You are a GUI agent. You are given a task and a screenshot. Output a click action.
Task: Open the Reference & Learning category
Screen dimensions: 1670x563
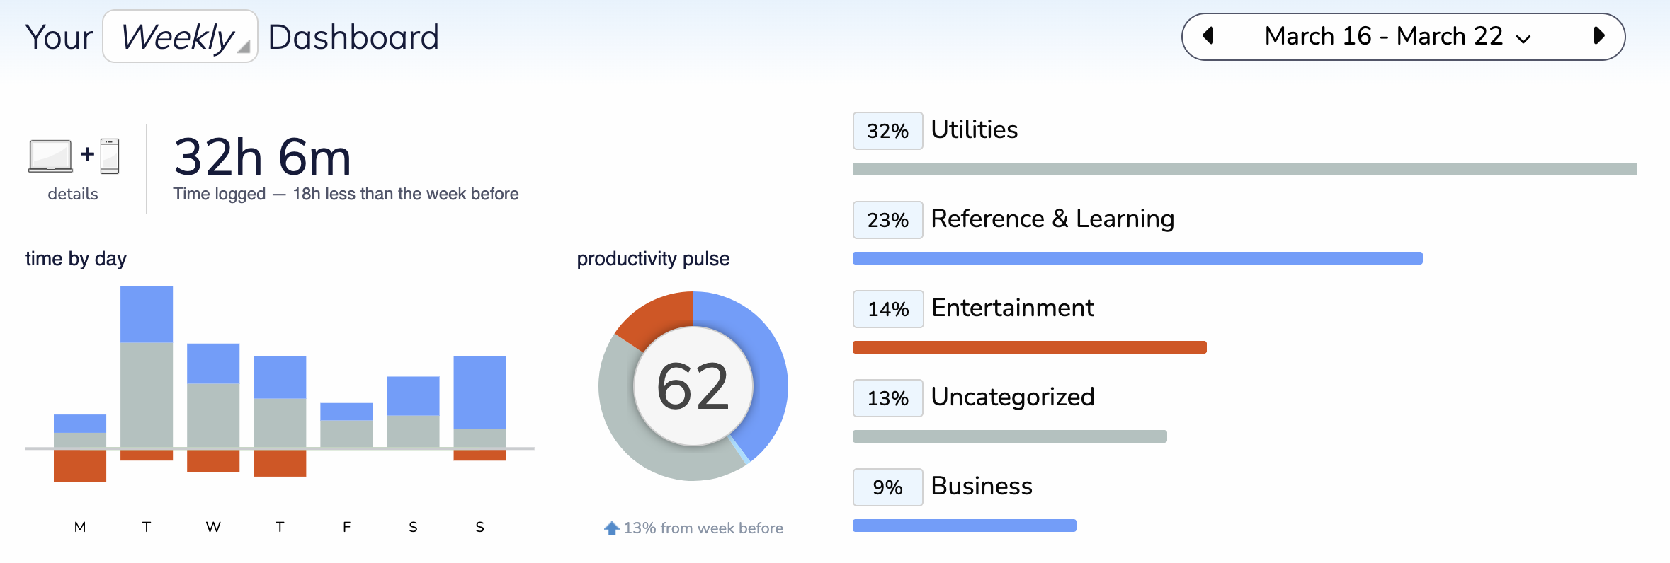tap(1052, 219)
